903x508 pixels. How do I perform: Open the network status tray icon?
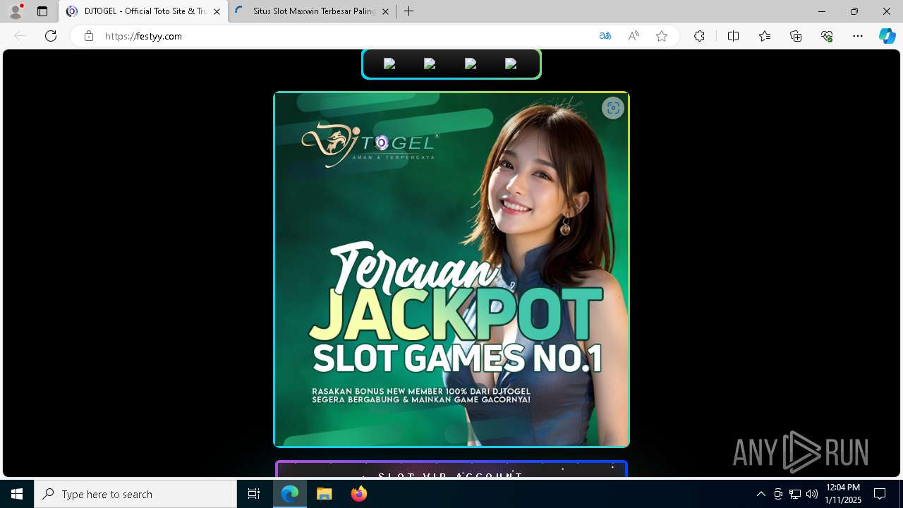click(795, 494)
